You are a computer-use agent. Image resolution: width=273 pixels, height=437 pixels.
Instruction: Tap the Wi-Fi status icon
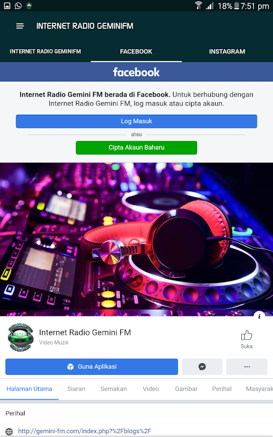tap(198, 5)
